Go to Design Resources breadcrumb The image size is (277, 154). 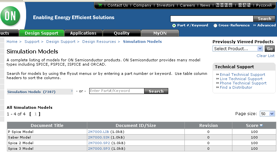pos(99,42)
